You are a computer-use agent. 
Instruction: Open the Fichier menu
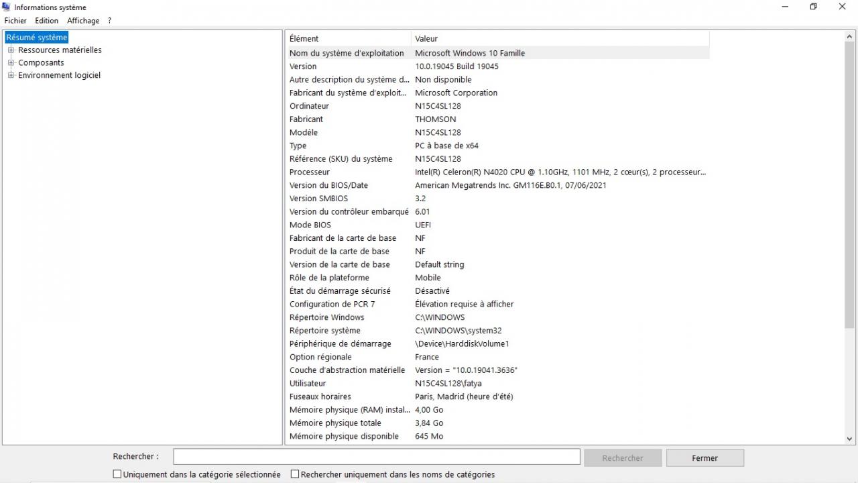15,21
